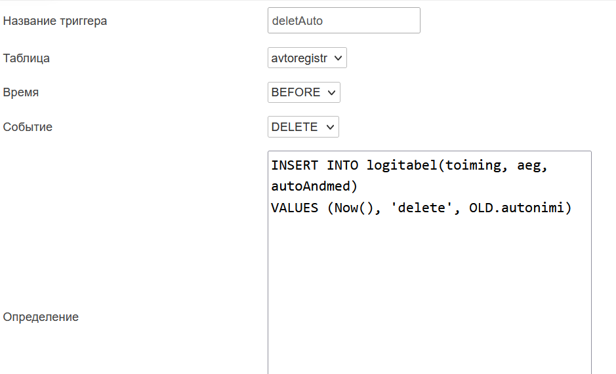Click the Событие label
The height and width of the screenshot is (374, 616).
tap(28, 127)
